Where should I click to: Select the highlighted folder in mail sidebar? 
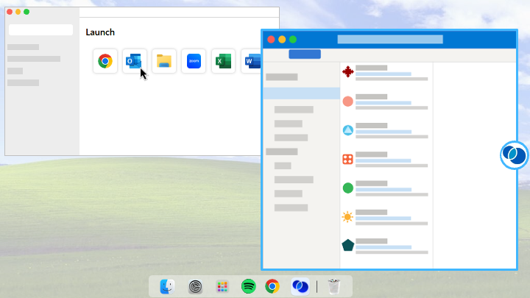302,93
